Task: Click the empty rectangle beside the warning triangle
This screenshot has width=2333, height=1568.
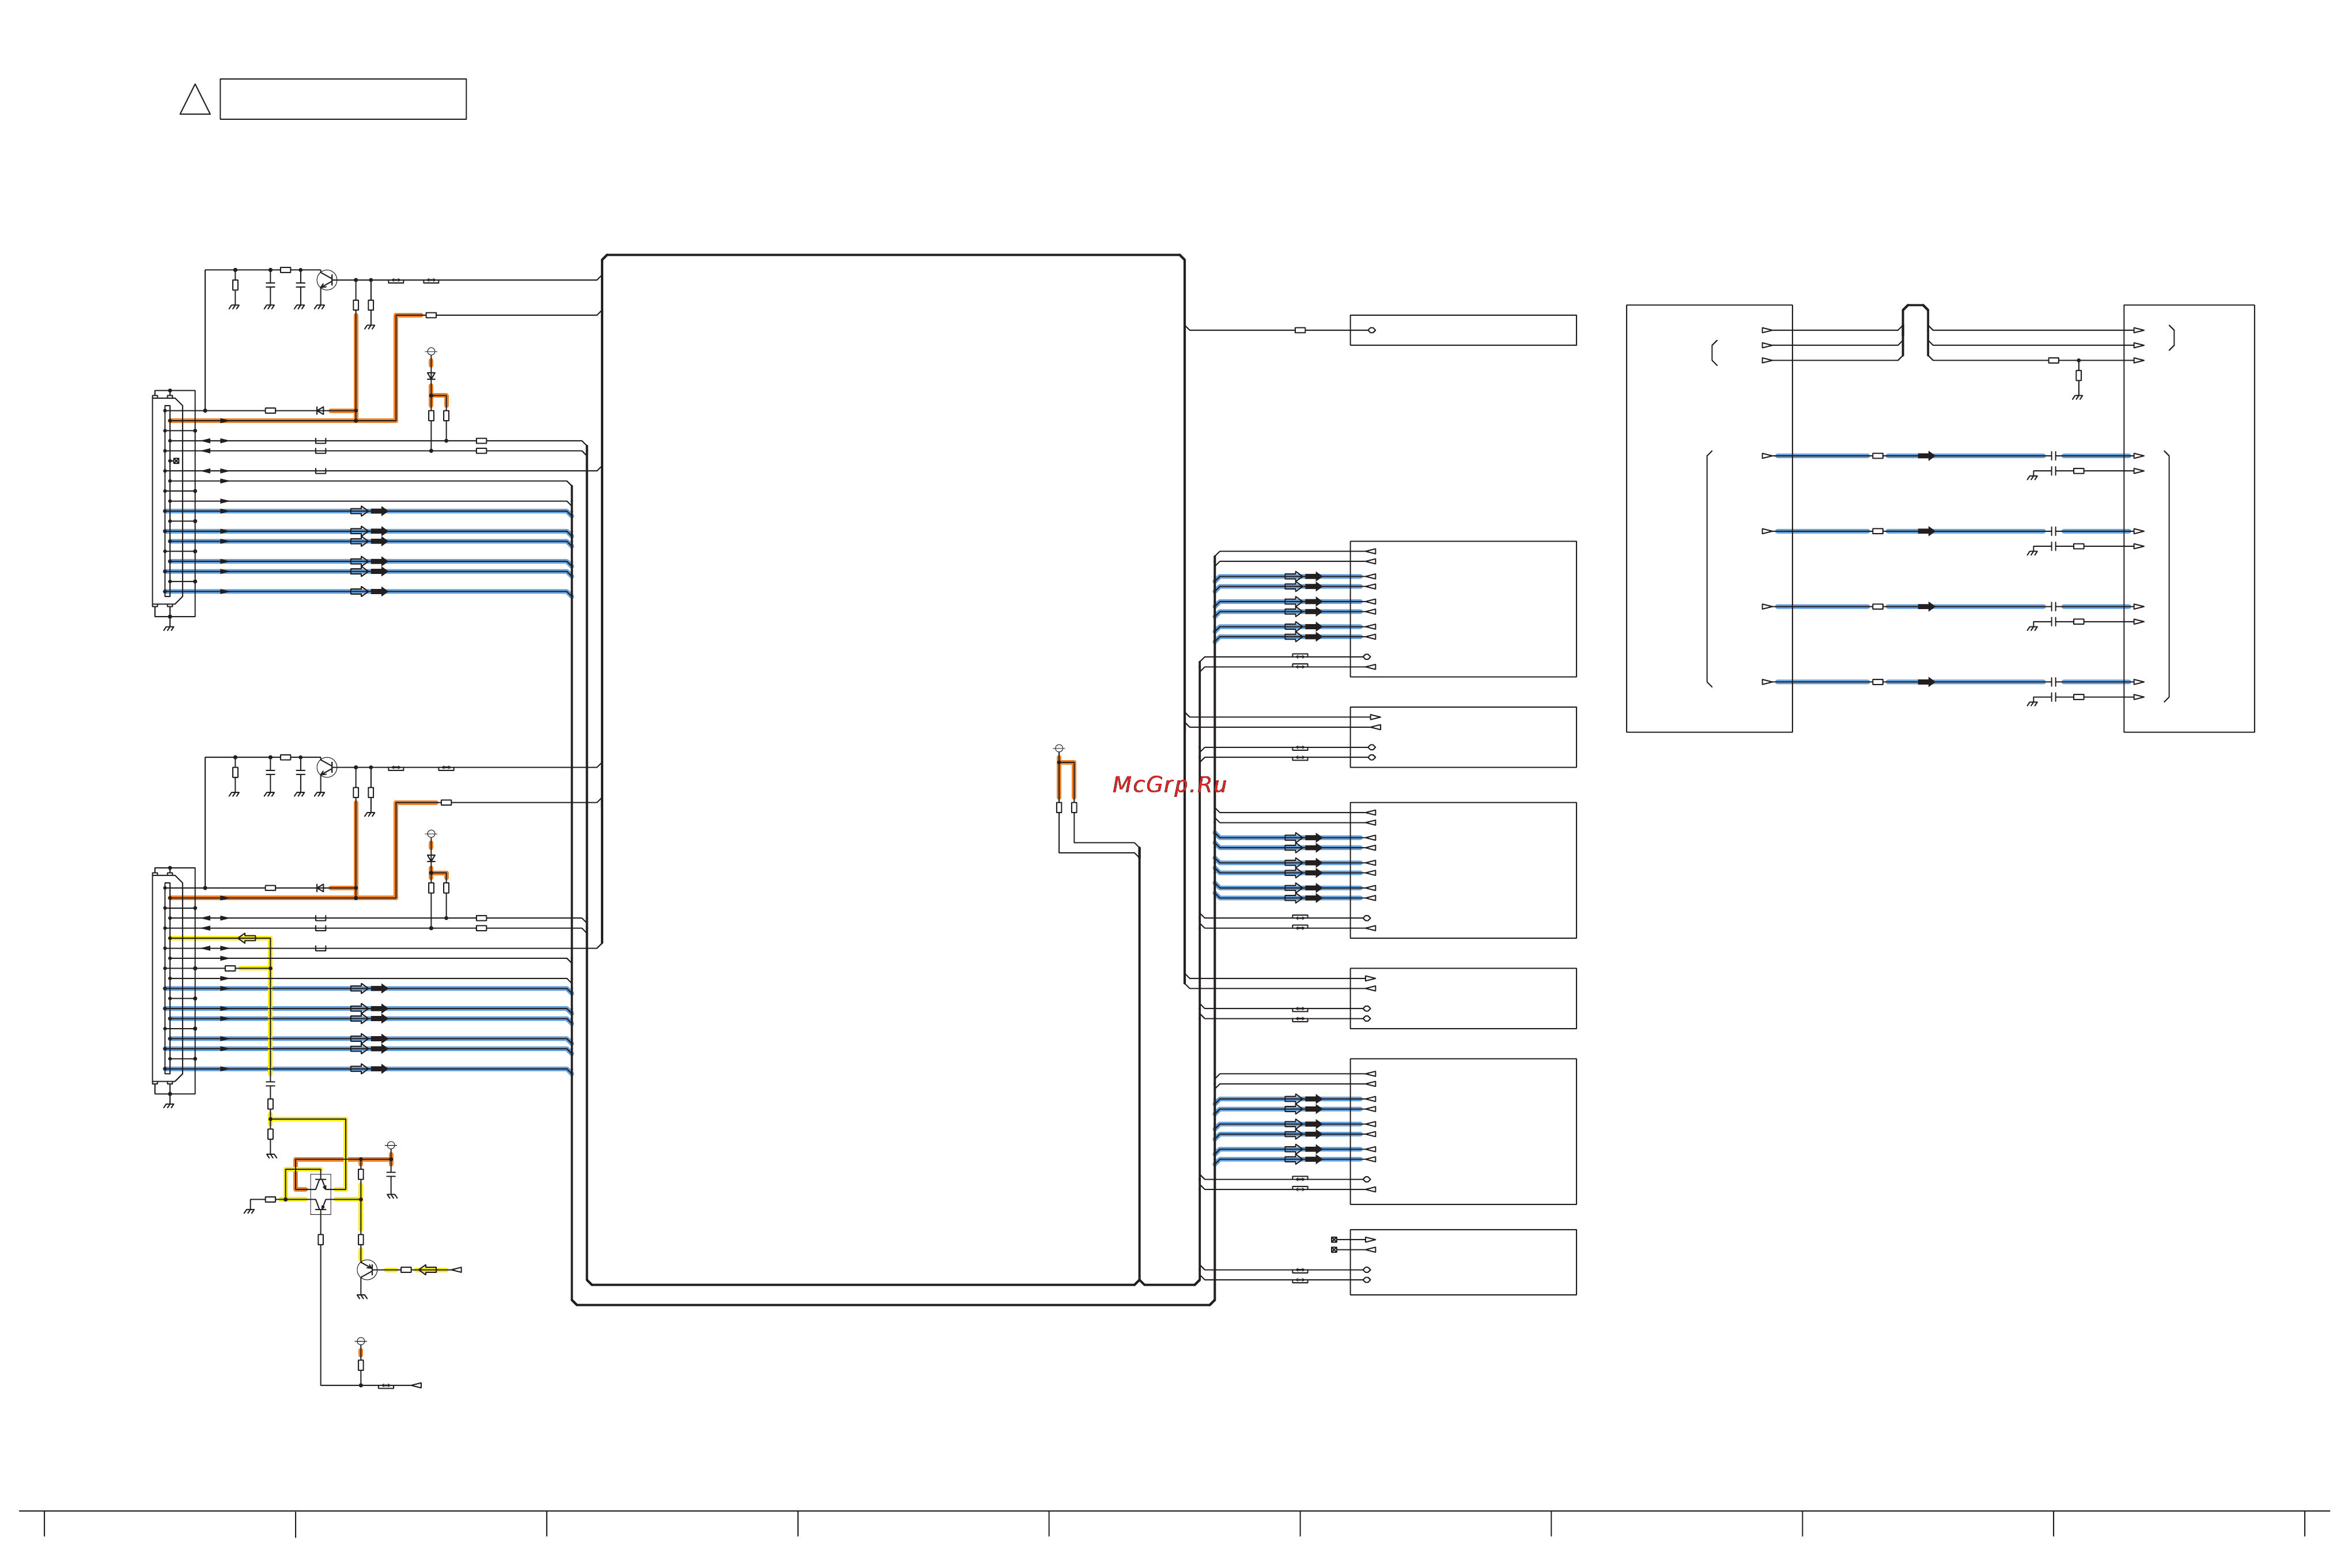Action: pyautogui.click(x=343, y=99)
